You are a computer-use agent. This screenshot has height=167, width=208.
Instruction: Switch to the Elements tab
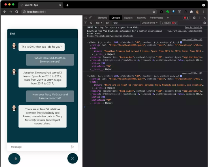click(102, 18)
